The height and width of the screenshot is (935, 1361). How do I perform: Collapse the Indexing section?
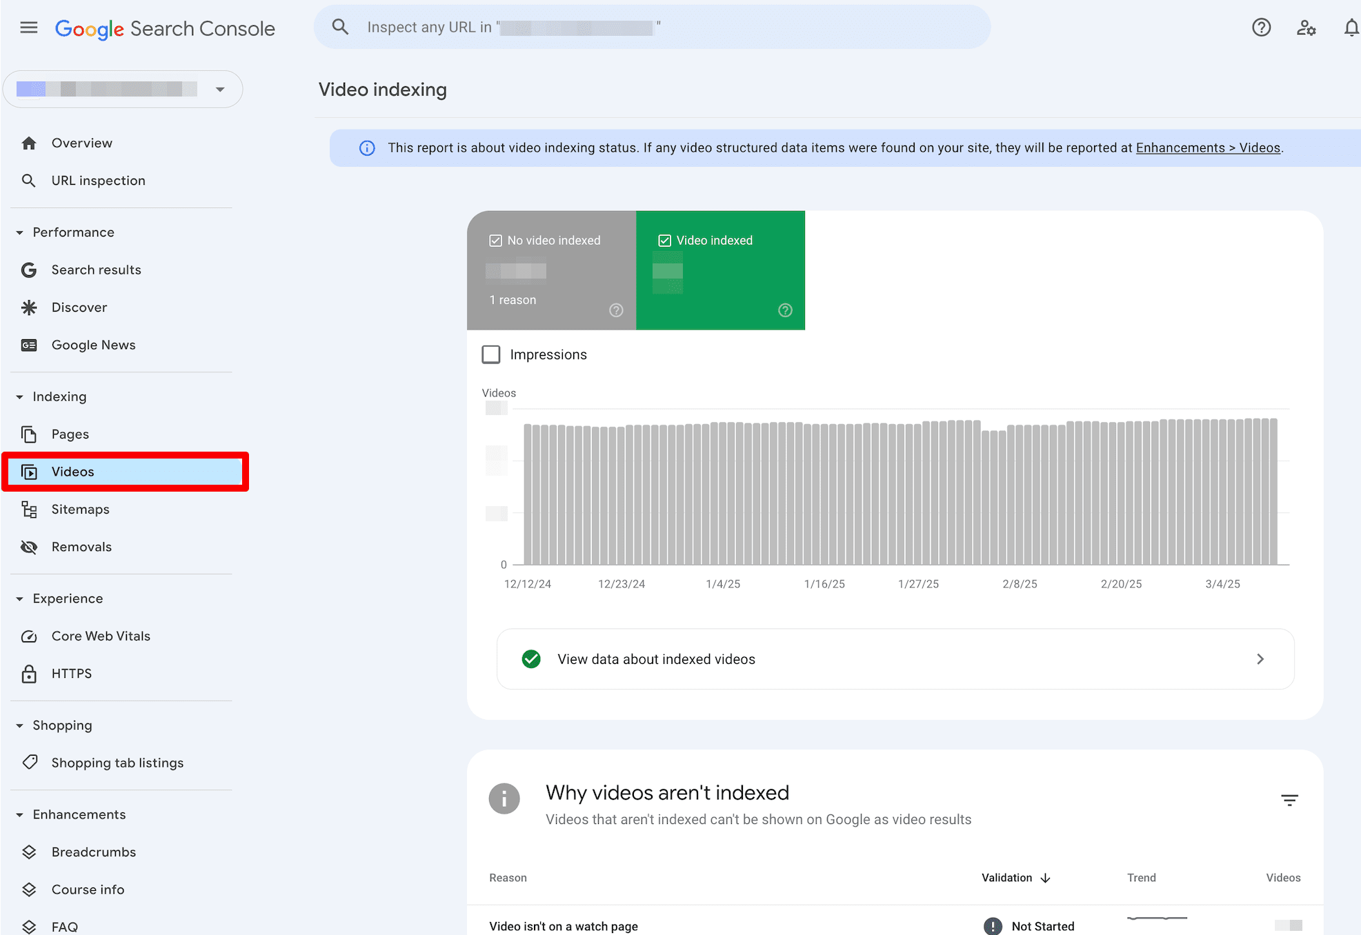click(x=19, y=396)
